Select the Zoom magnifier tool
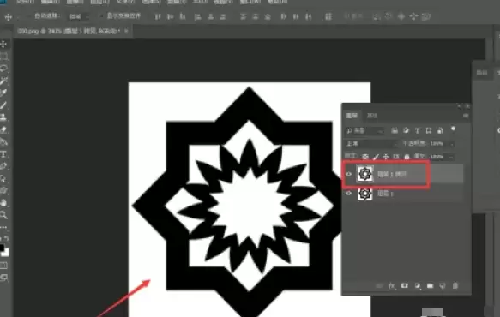Viewport: 500px width, 317px height. coord(3,215)
